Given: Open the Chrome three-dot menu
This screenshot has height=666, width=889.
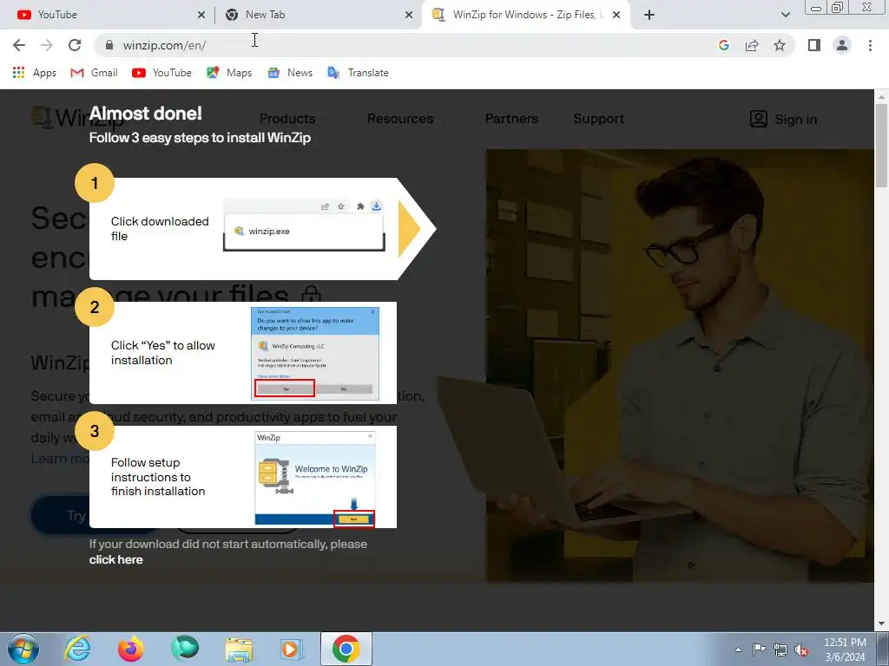Looking at the screenshot, I should 870,45.
